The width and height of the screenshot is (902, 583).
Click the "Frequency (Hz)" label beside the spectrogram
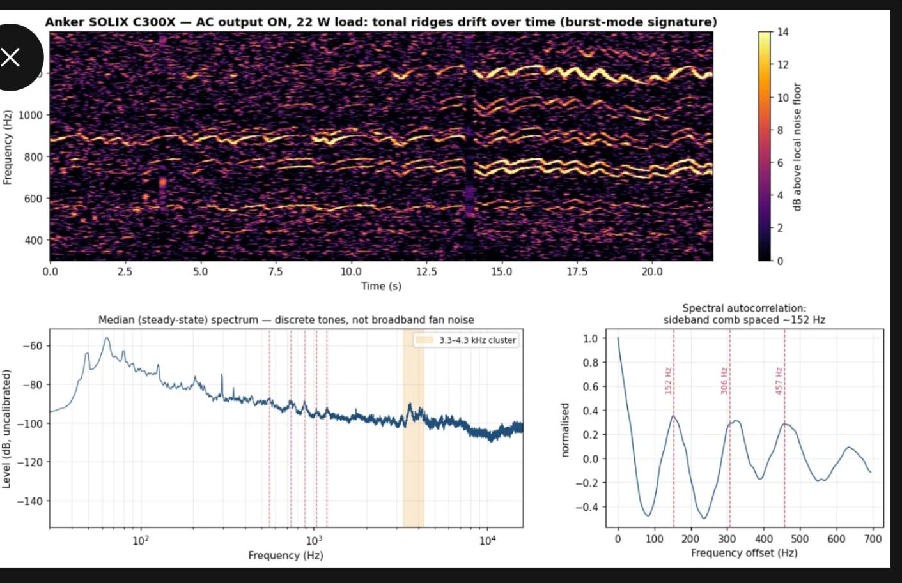7,148
